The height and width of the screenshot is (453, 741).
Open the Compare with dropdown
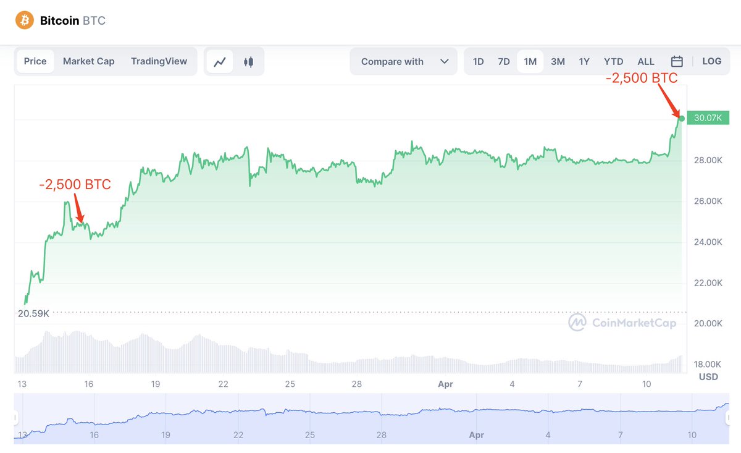point(404,61)
